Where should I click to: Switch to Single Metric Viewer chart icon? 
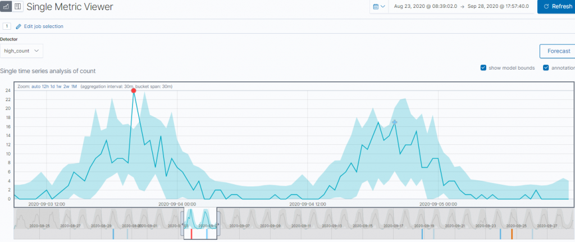coord(6,7)
